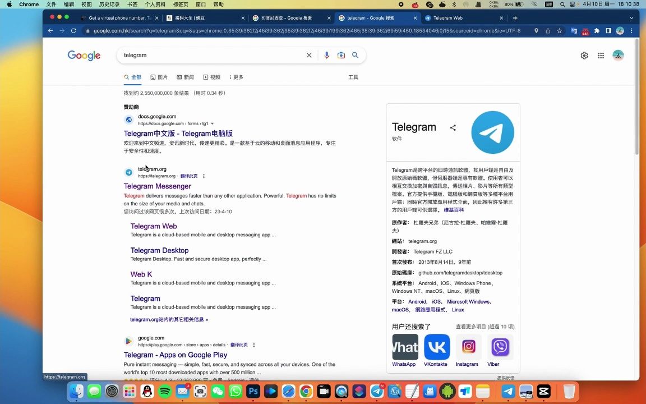Switch to the 图片 results tab
Viewport: 646px width, 404px height.
pos(159,77)
